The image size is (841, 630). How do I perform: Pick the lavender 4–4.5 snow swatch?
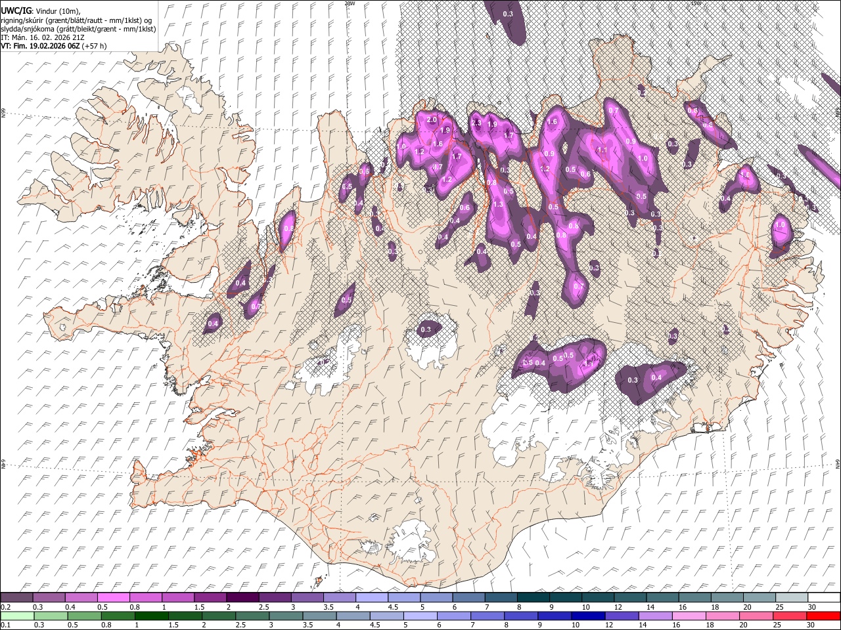point(372,597)
